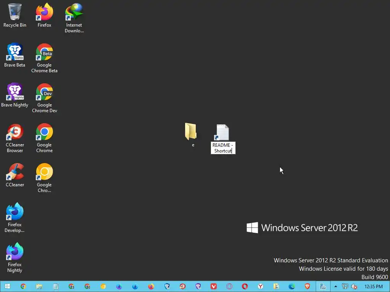Click the README shortcut file icon
Screen dimensions: 390x292
(222, 132)
